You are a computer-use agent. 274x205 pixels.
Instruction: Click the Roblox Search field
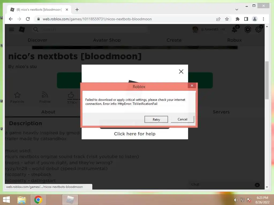(x=90, y=29)
